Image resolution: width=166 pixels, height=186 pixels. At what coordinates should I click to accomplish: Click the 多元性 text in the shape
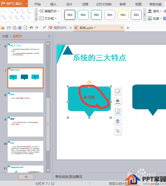tap(89, 97)
